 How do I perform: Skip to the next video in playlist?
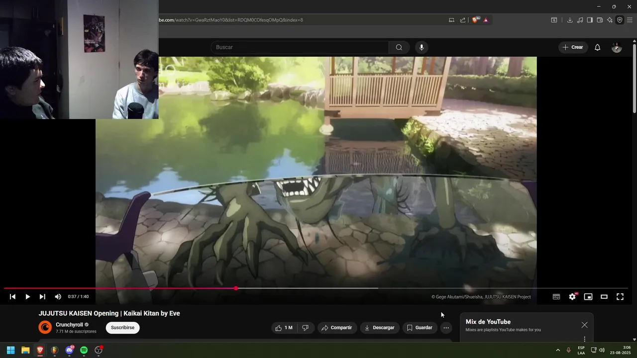tap(42, 297)
